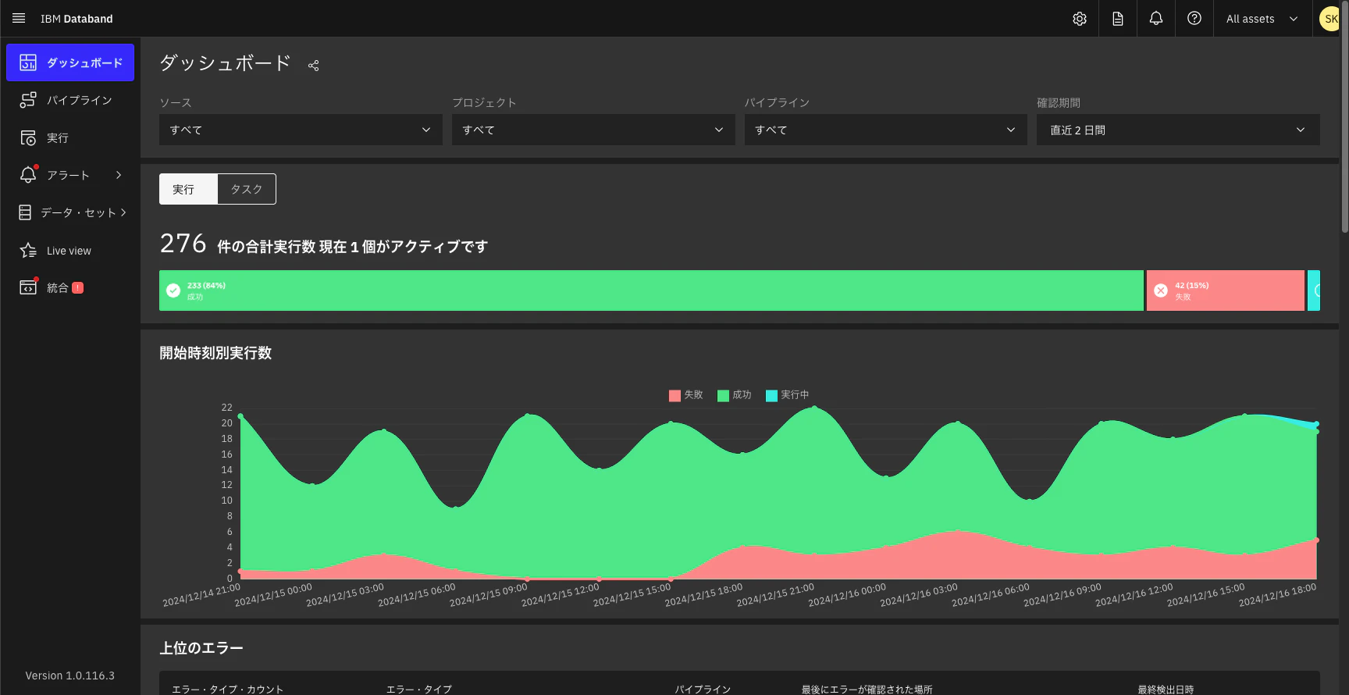Expand the データ・セット submenu chevron
This screenshot has height=695, width=1349.
pos(123,212)
